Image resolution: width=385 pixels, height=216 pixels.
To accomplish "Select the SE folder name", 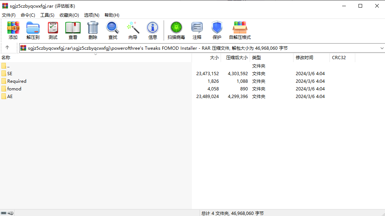I will tap(10, 73).
